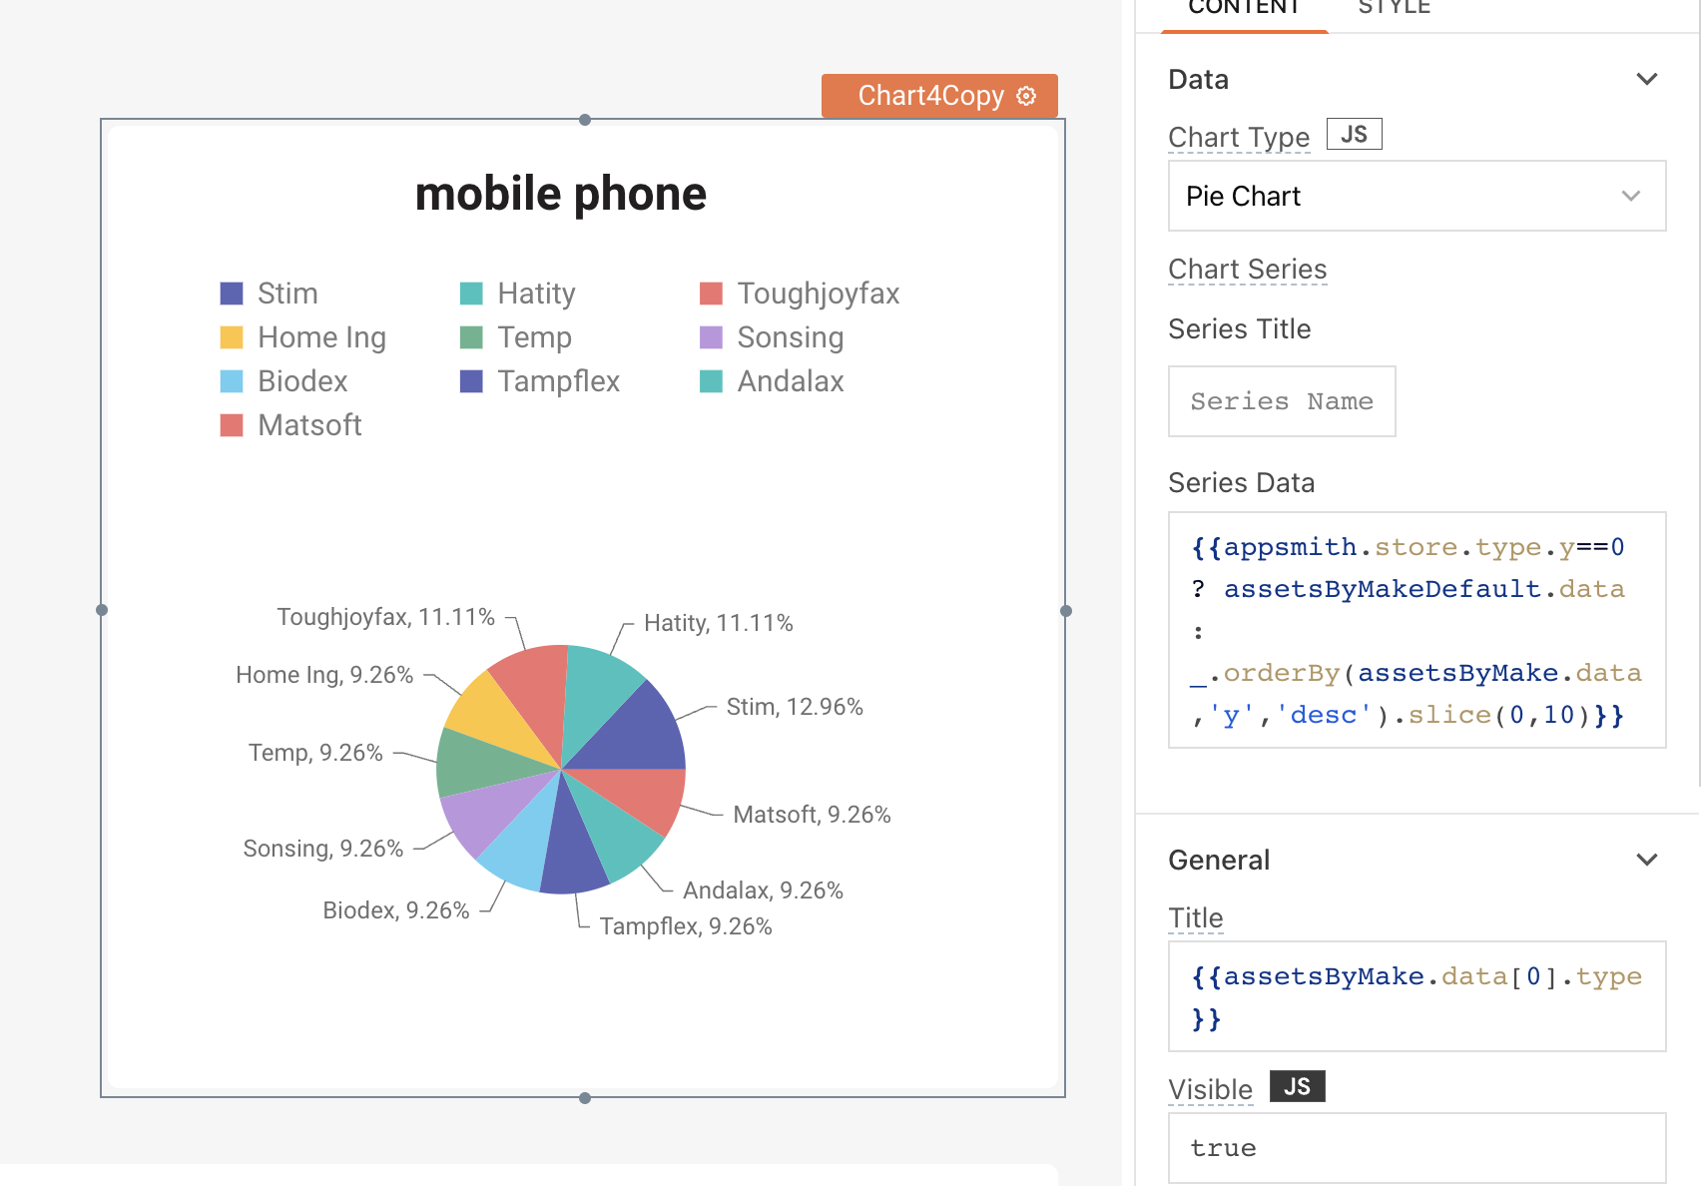Viewport: 1701px width, 1186px height.
Task: Toggle Temp legend color swatch
Action: click(471, 337)
